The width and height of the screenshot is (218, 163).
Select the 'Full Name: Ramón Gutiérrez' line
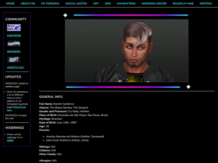57,104
